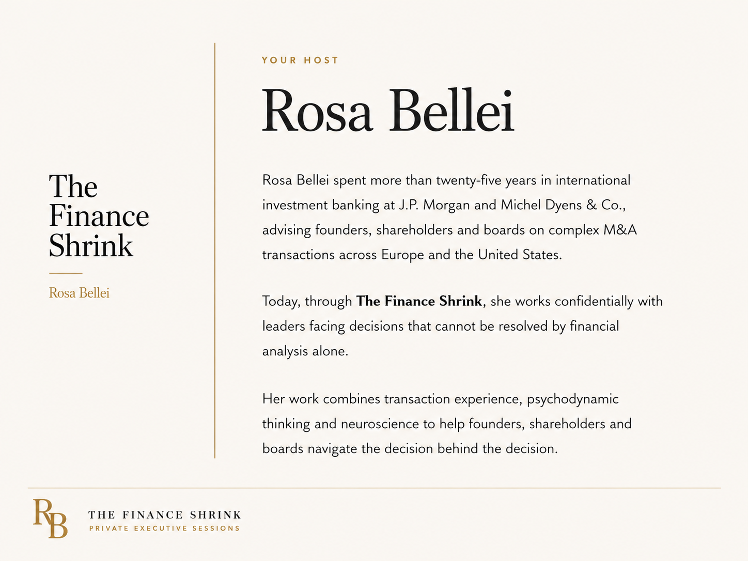Click the YOUR HOST label
Screen dimensions: 748x561
(300, 60)
